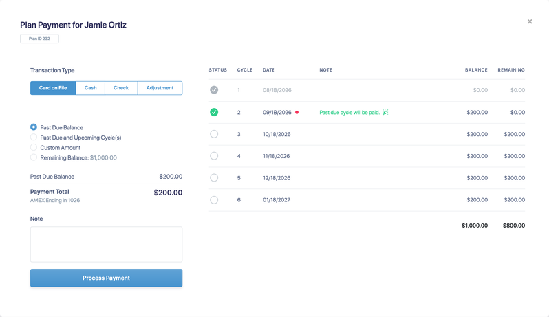Select the status circle for cycle 3
This screenshot has width=549, height=317.
point(214,134)
